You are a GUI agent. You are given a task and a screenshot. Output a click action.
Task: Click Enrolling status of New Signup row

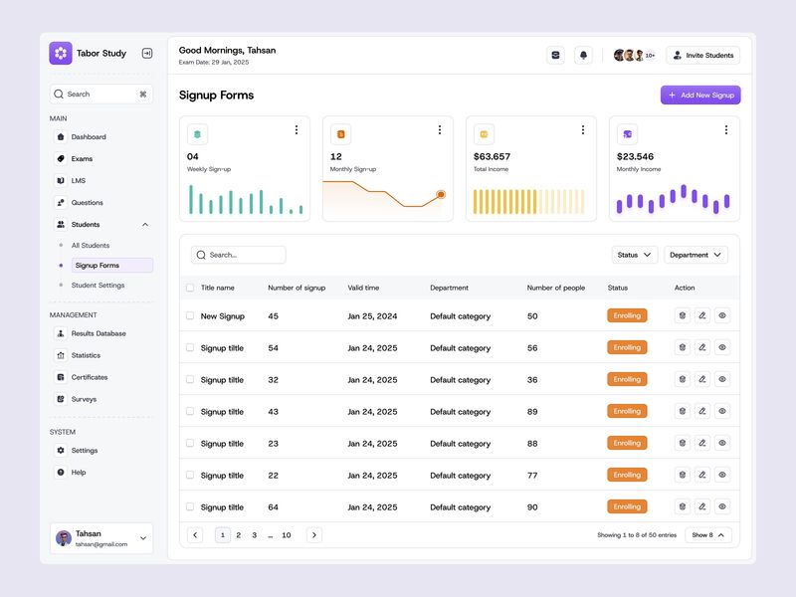point(627,315)
